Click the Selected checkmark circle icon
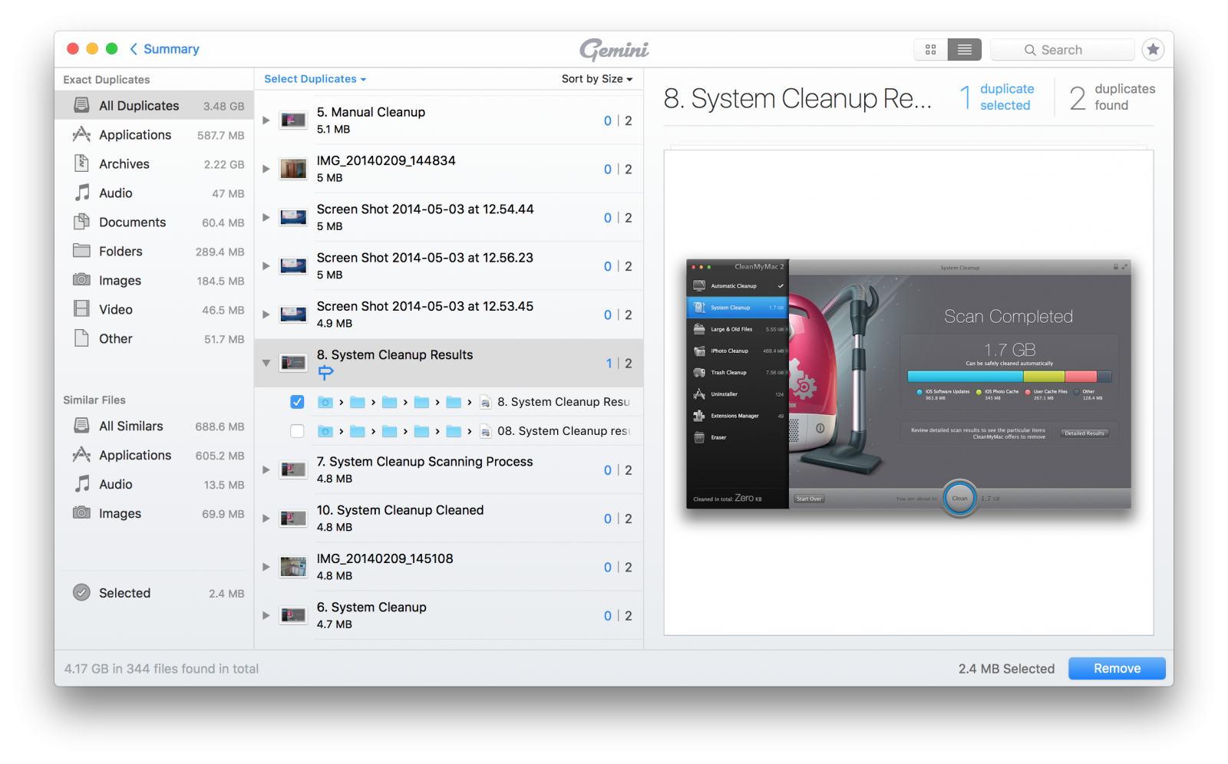The width and height of the screenshot is (1228, 764). tap(81, 593)
